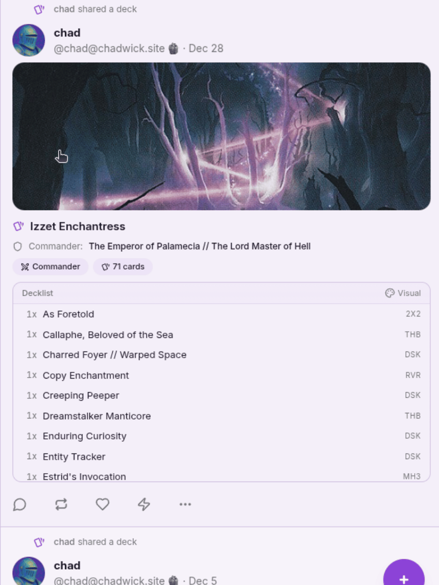Click the deck icon beside Izzet Enchantress title
The height and width of the screenshot is (585, 439).
[18, 227]
